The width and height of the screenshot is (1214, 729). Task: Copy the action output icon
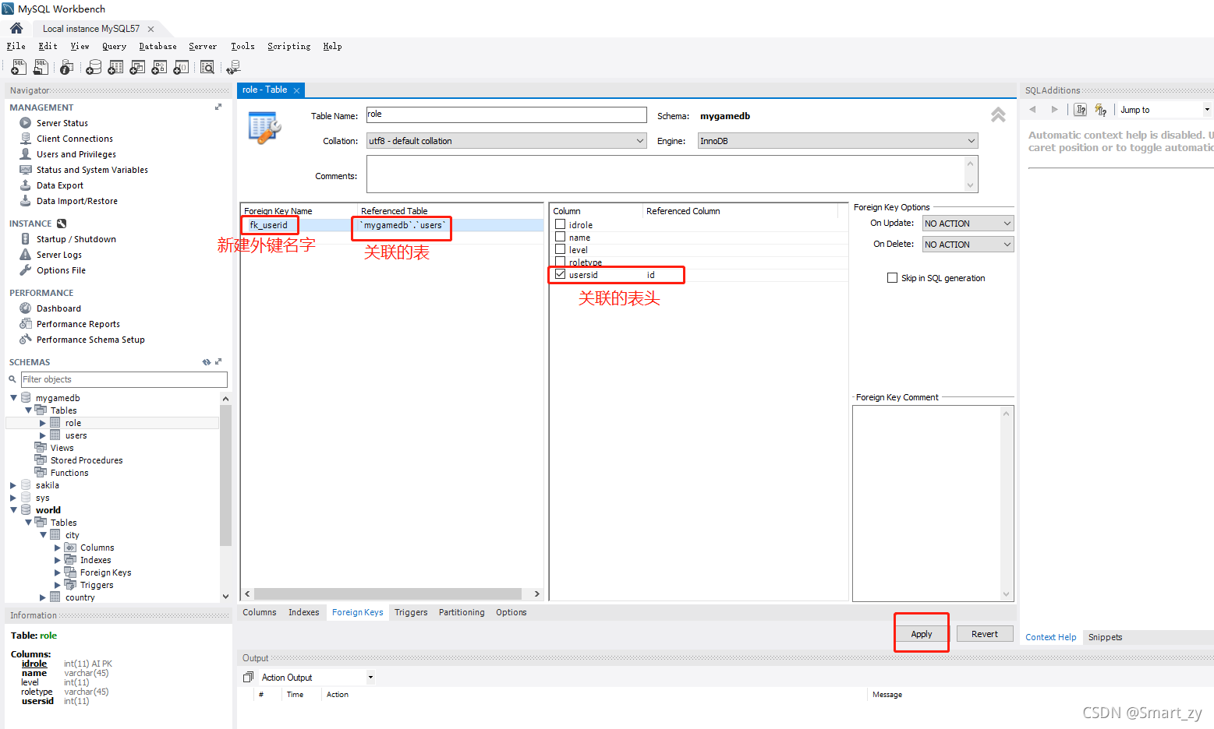[248, 678]
